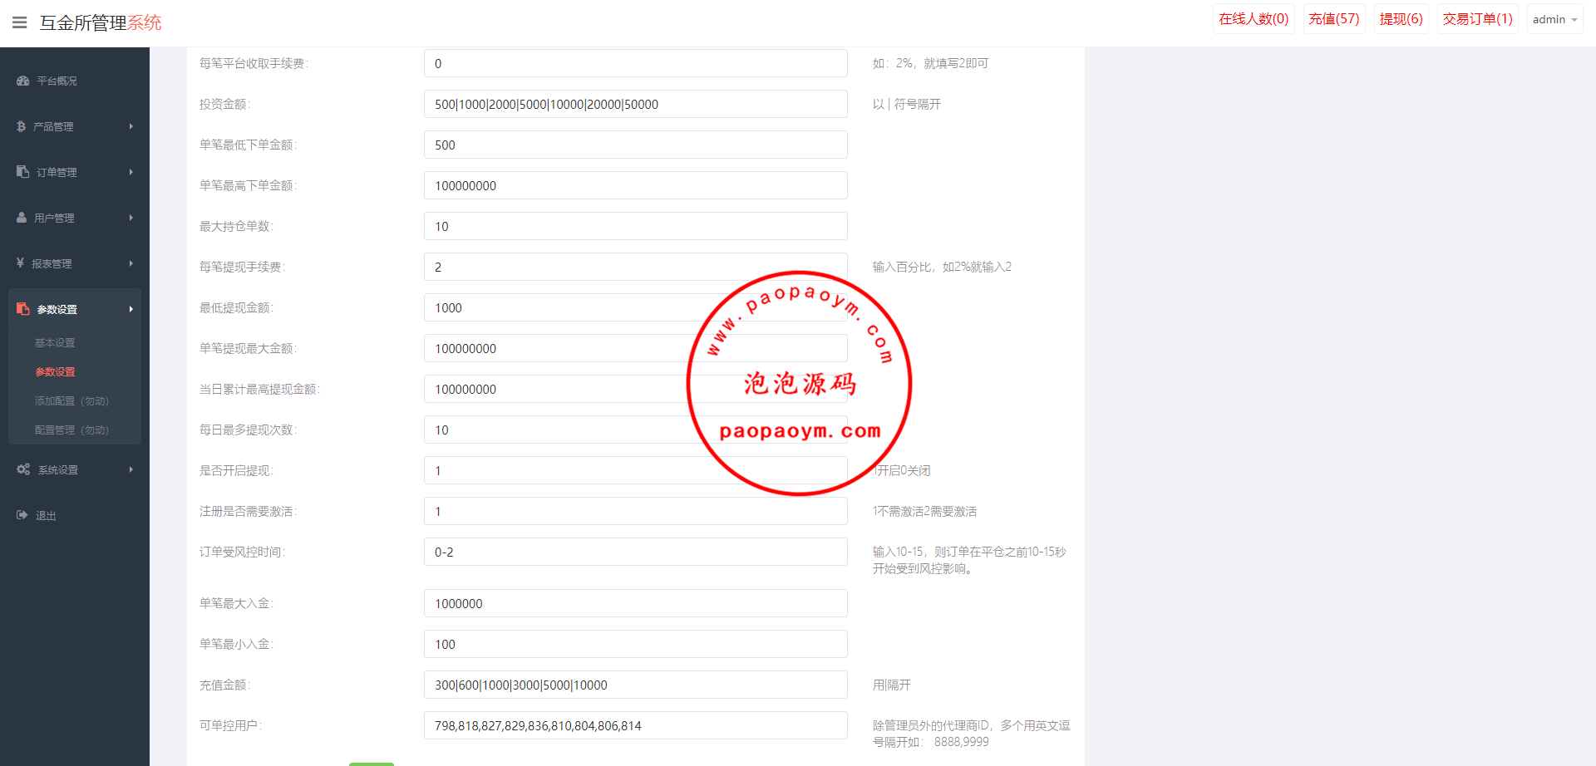Toggle the hamburger sidebar menu icon
This screenshot has width=1596, height=766.
click(x=20, y=22)
